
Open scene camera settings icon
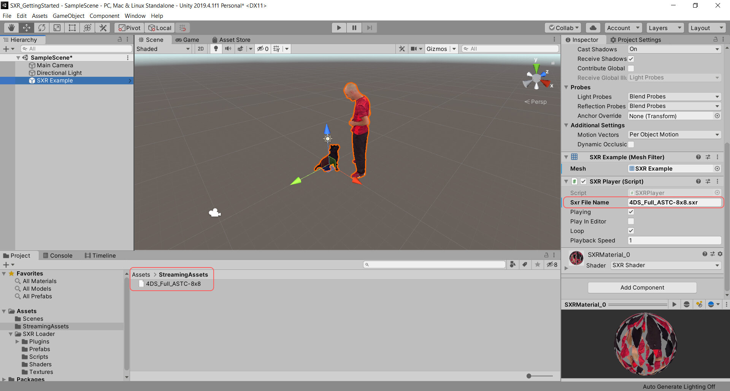tap(414, 49)
